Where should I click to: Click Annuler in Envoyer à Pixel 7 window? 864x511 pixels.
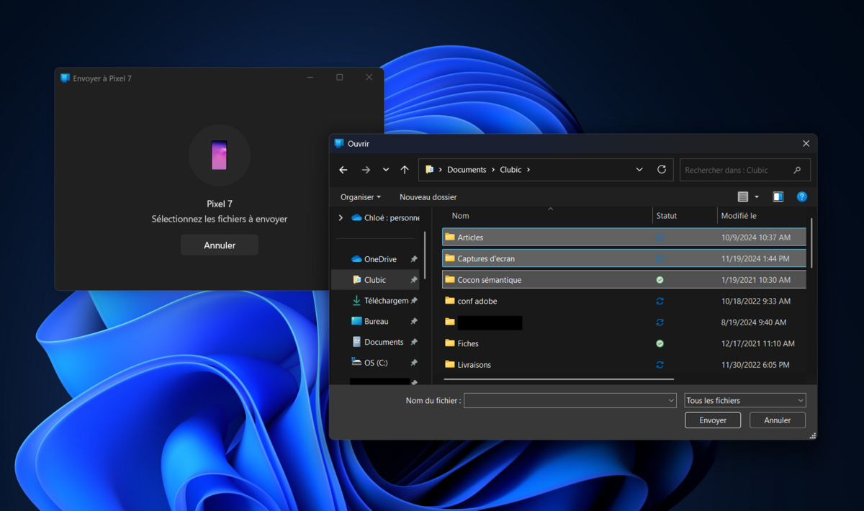coord(220,245)
